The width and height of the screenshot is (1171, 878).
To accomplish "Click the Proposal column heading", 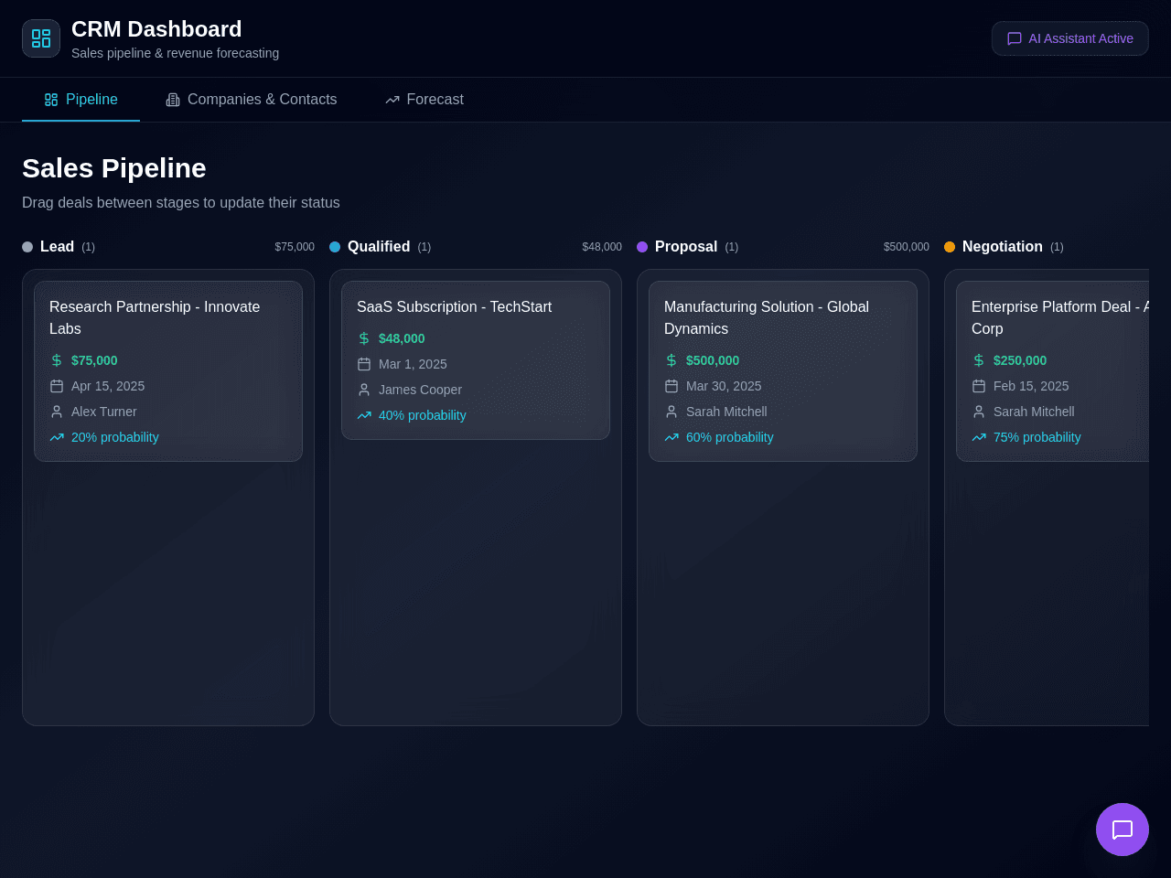I will pos(686,247).
